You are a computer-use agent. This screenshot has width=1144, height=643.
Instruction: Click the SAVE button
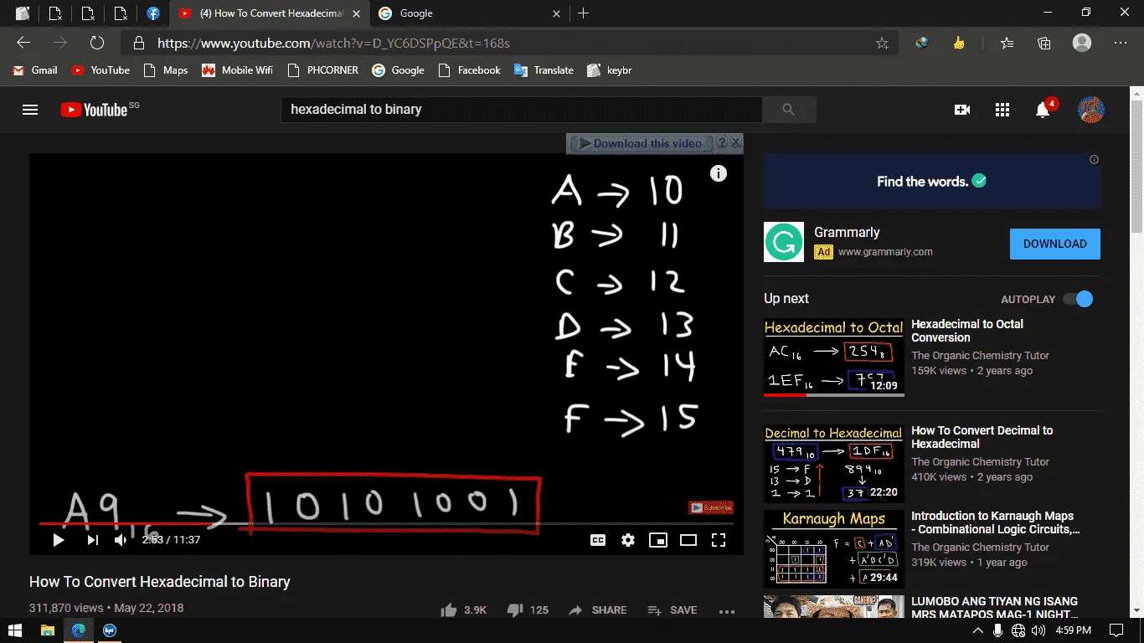[672, 610]
